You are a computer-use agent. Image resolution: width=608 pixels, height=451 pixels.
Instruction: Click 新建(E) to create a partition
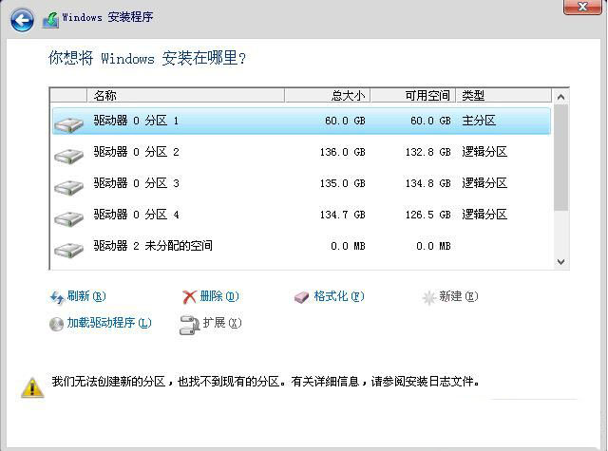click(458, 296)
